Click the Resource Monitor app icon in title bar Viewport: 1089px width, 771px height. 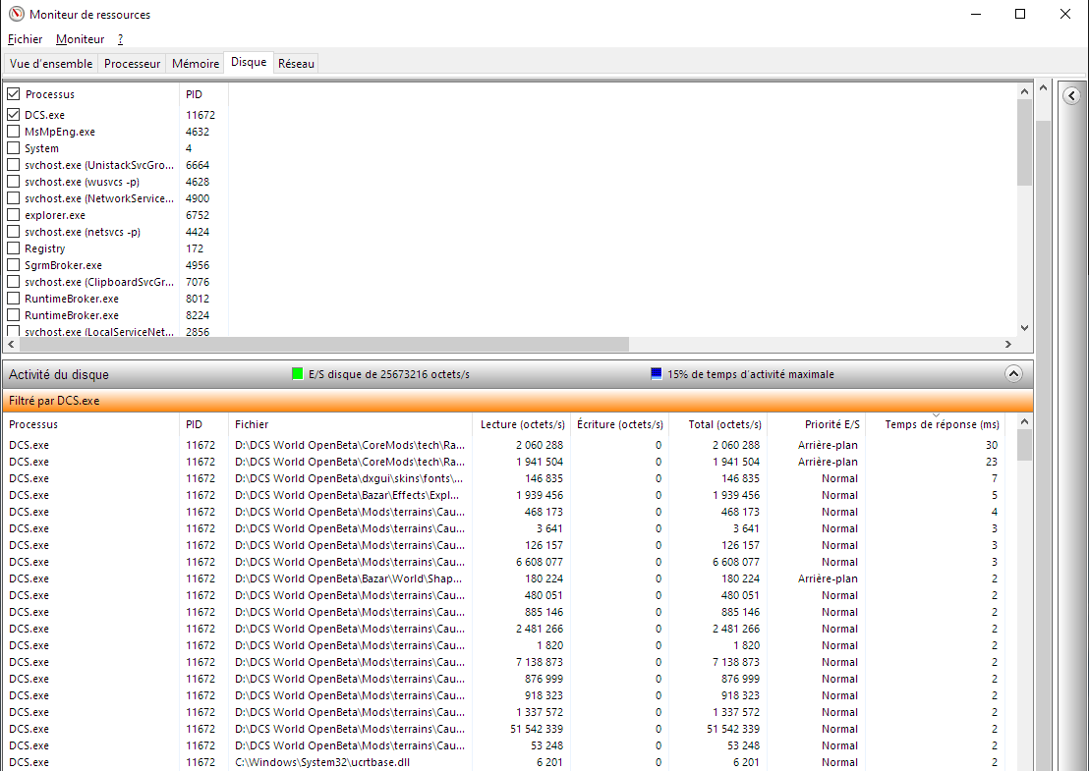16,14
